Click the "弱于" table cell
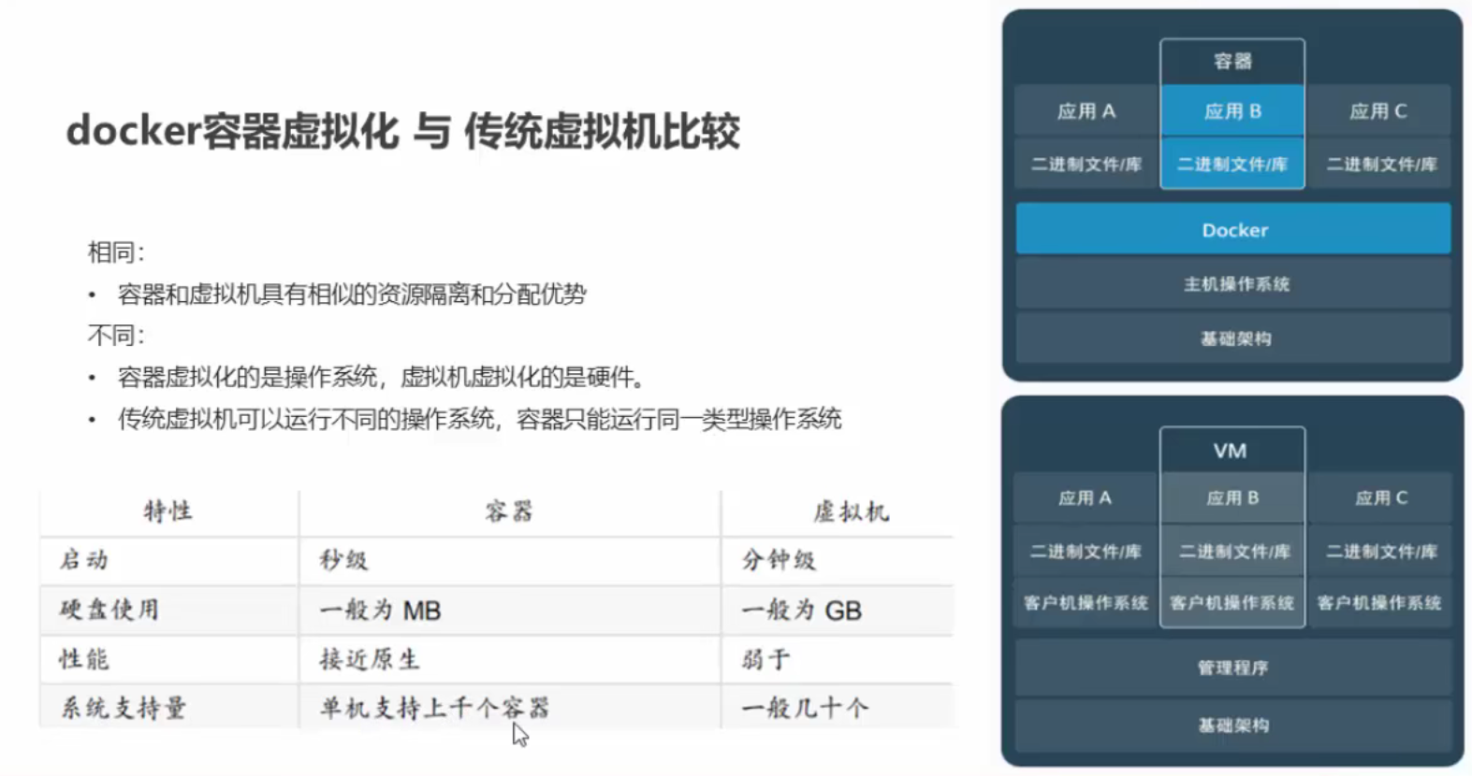Image resolution: width=1472 pixels, height=776 pixels. [766, 659]
